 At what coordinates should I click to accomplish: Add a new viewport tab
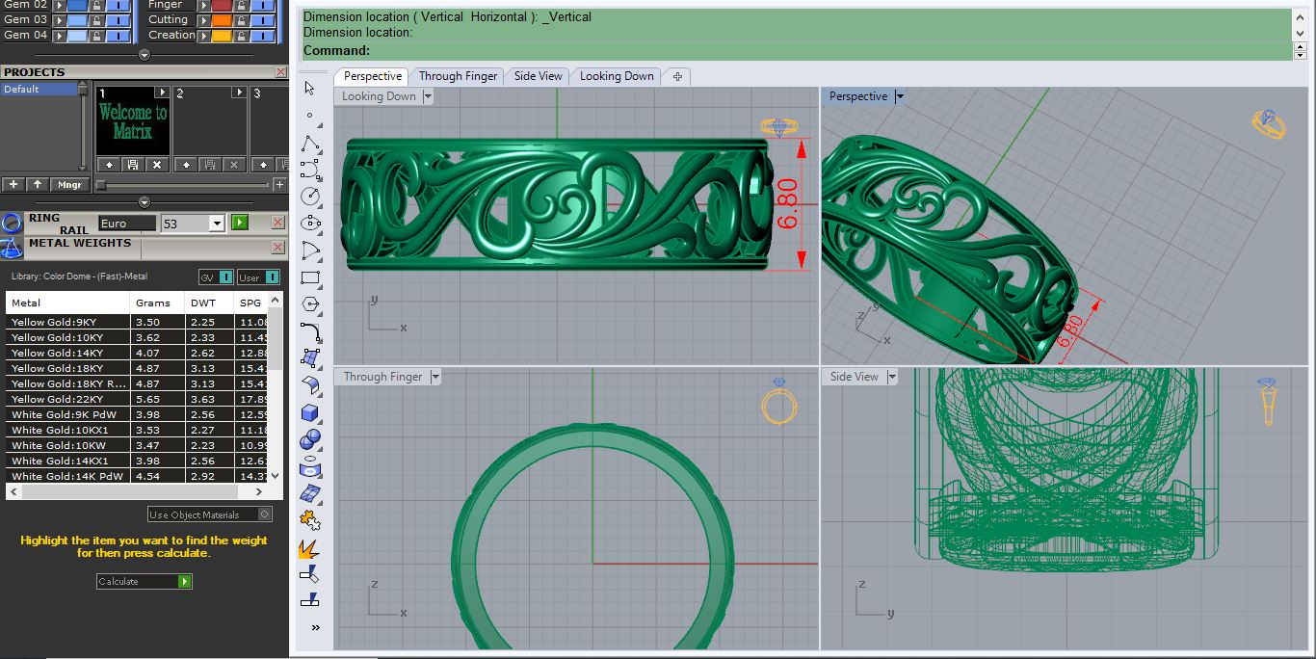[x=677, y=76]
